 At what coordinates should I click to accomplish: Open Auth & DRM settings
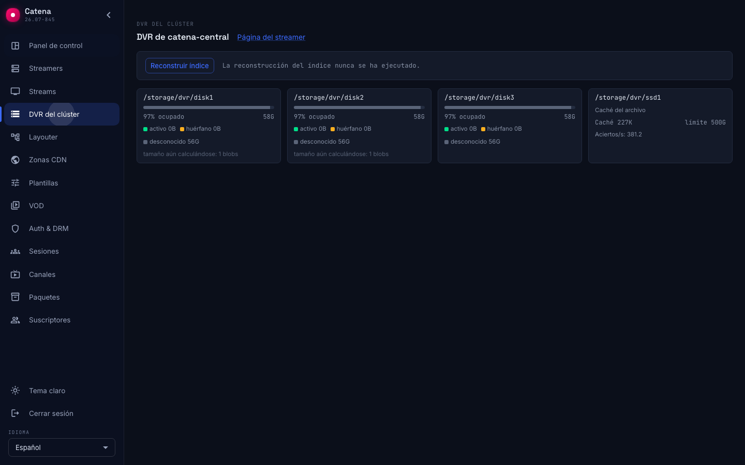62,228
